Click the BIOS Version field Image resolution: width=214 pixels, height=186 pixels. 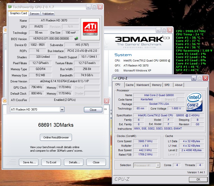pos(51,39)
